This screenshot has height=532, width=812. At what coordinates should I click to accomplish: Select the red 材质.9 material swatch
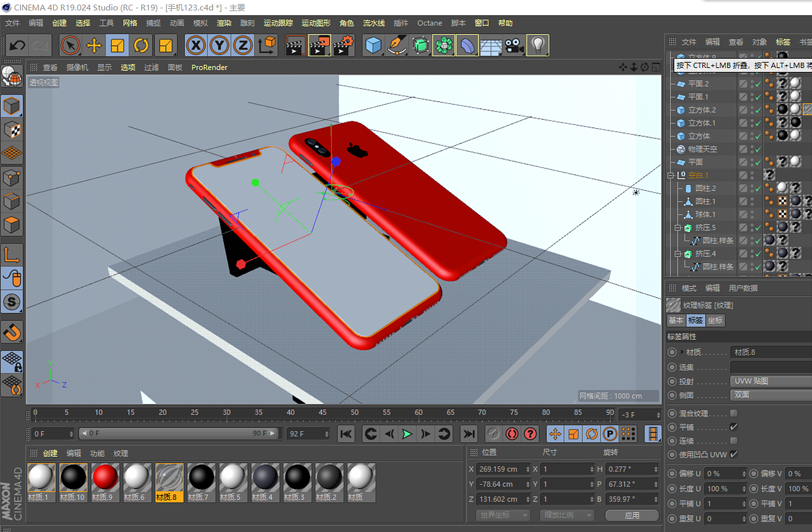[x=105, y=483]
